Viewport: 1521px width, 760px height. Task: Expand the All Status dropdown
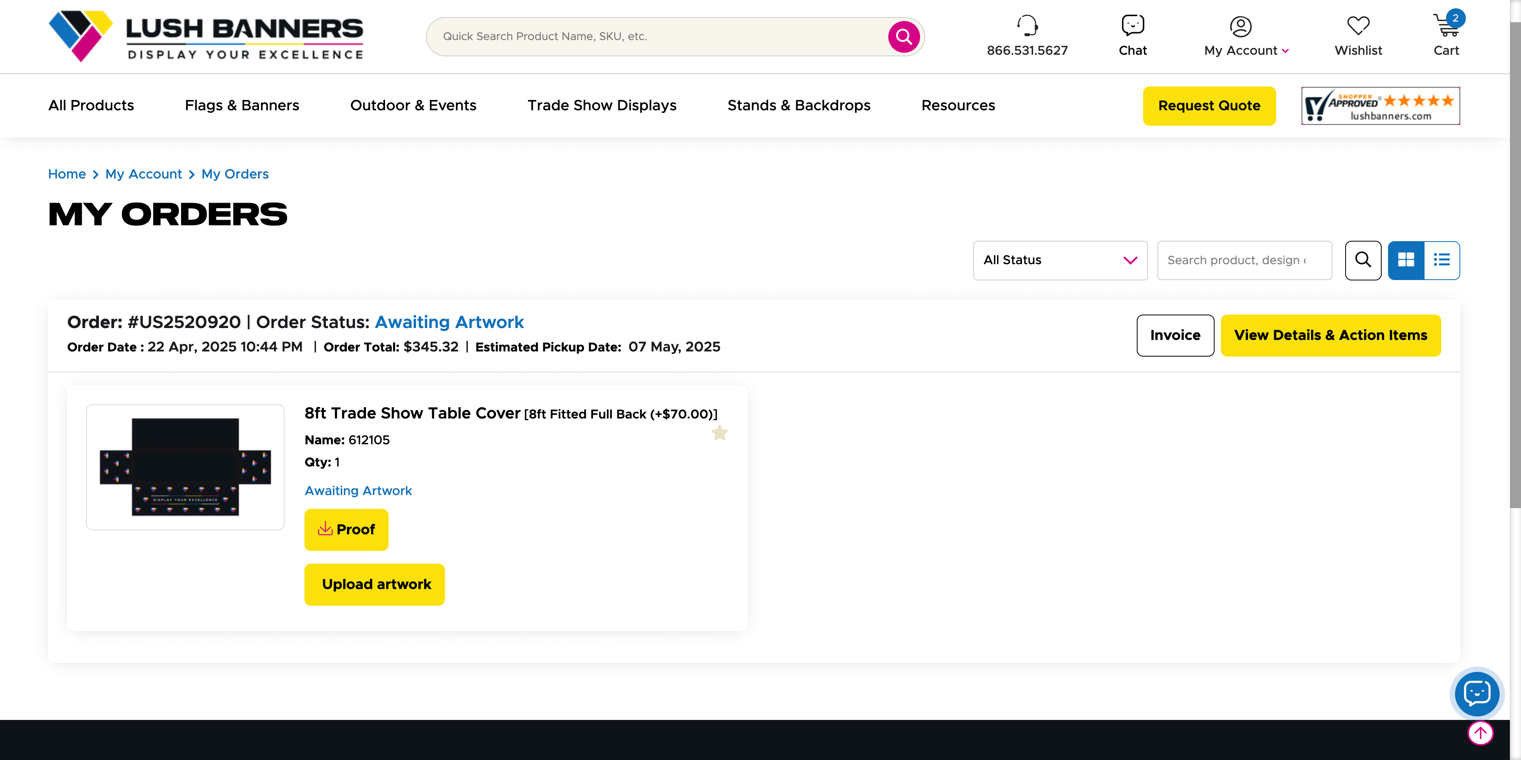pos(1059,260)
